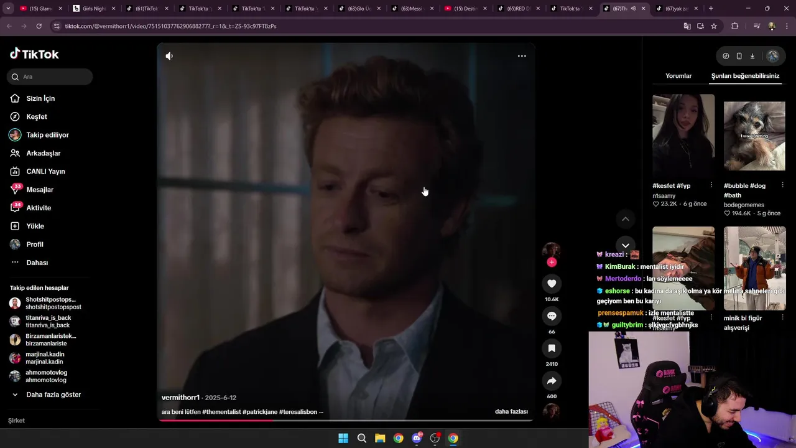Open the girl #kesfet #fyp video thumbnail
796x448 pixels.
[x=683, y=136]
